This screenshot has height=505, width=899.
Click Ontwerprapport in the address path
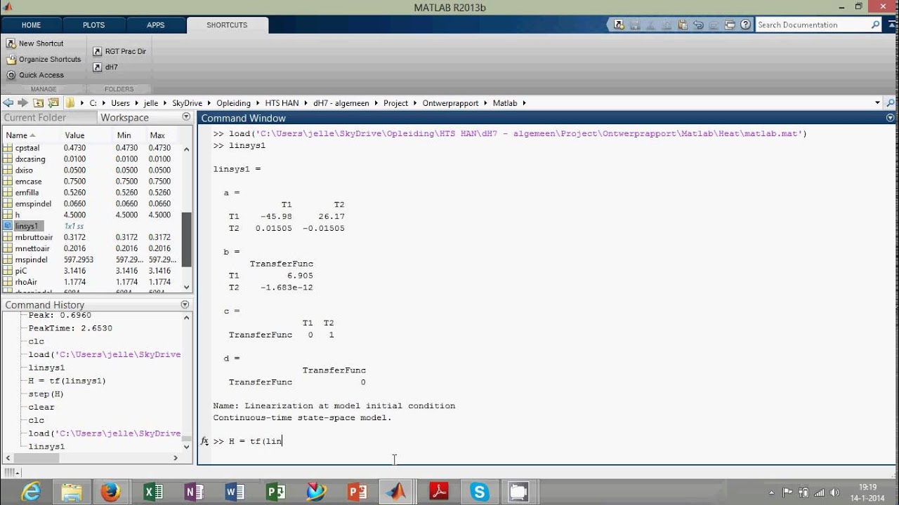coord(450,103)
